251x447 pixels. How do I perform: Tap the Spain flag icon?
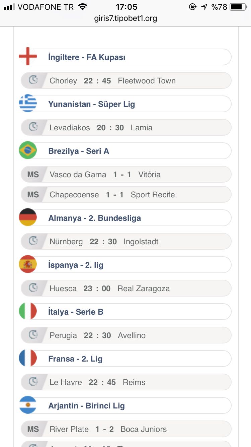point(28,264)
